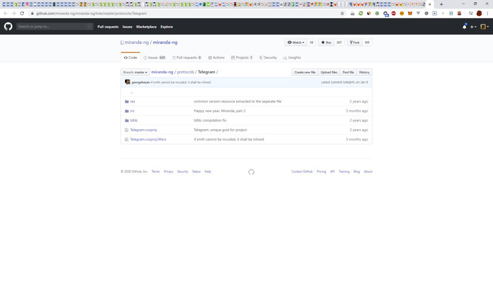
Task: Open the Contact GitHub footer link
Action: click(x=302, y=172)
